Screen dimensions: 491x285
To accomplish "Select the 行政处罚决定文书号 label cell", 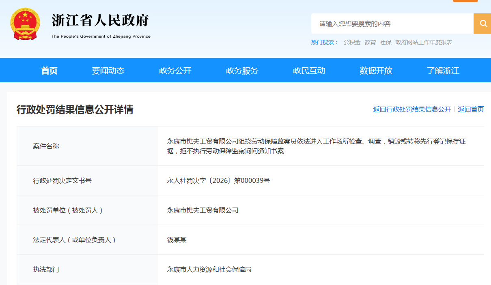I will pyautogui.click(x=87, y=180).
